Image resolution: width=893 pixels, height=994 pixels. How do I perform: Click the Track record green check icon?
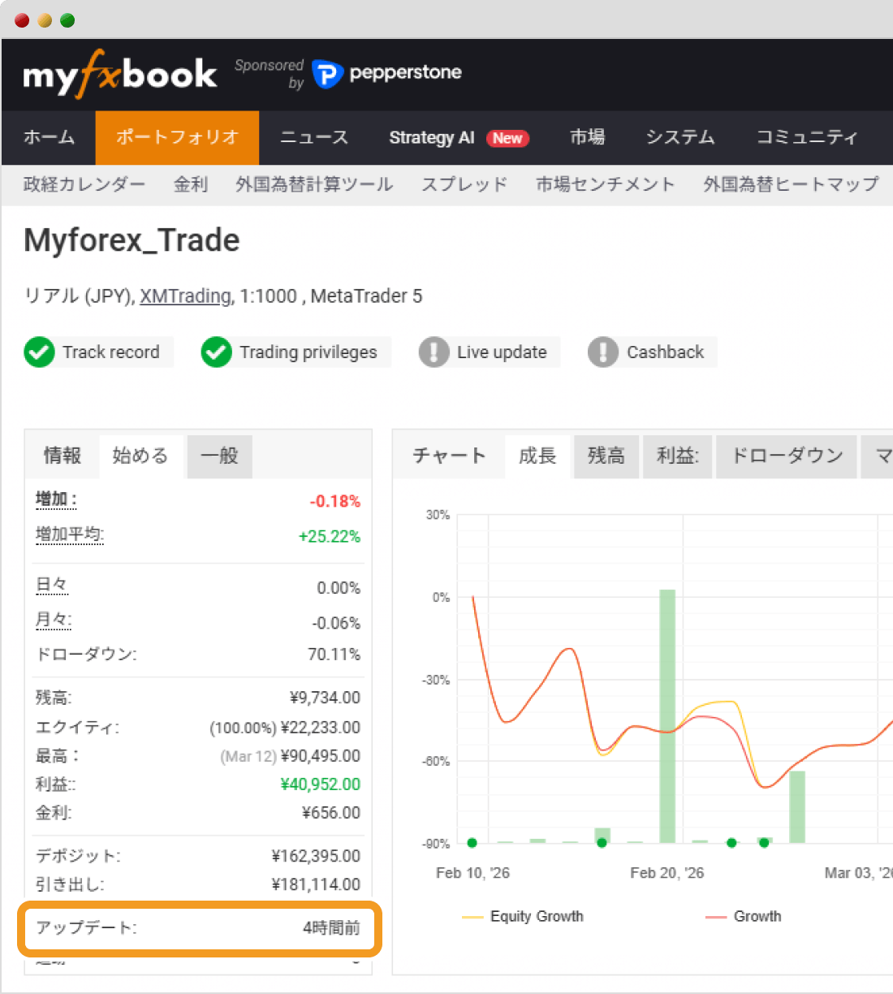point(39,352)
